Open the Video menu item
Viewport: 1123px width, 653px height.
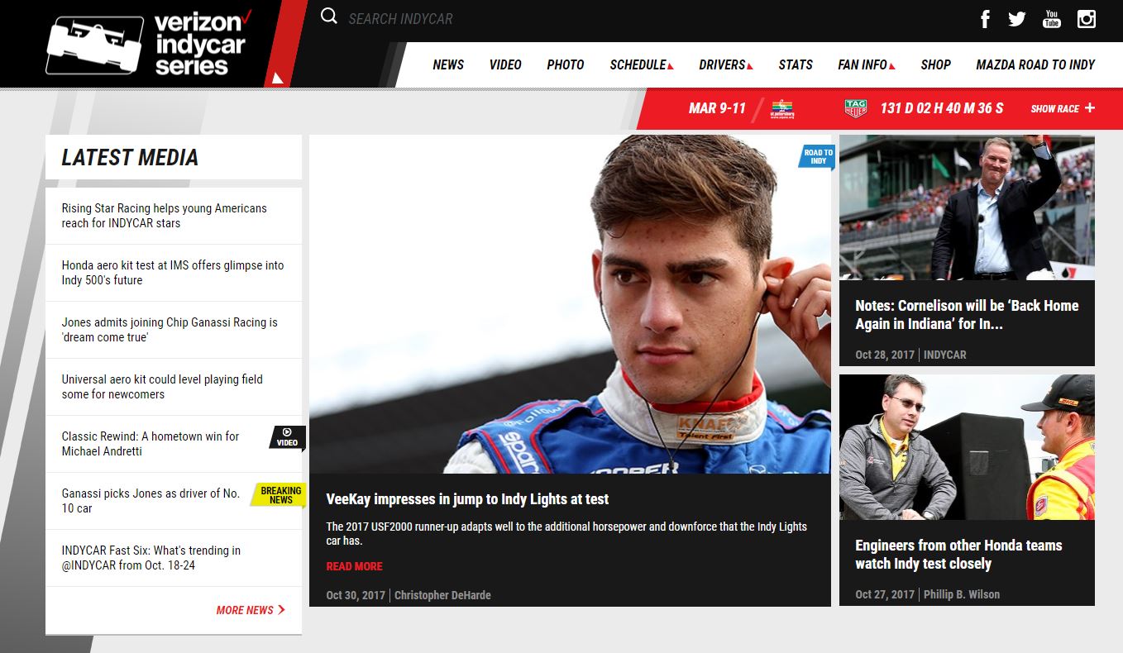(x=505, y=64)
